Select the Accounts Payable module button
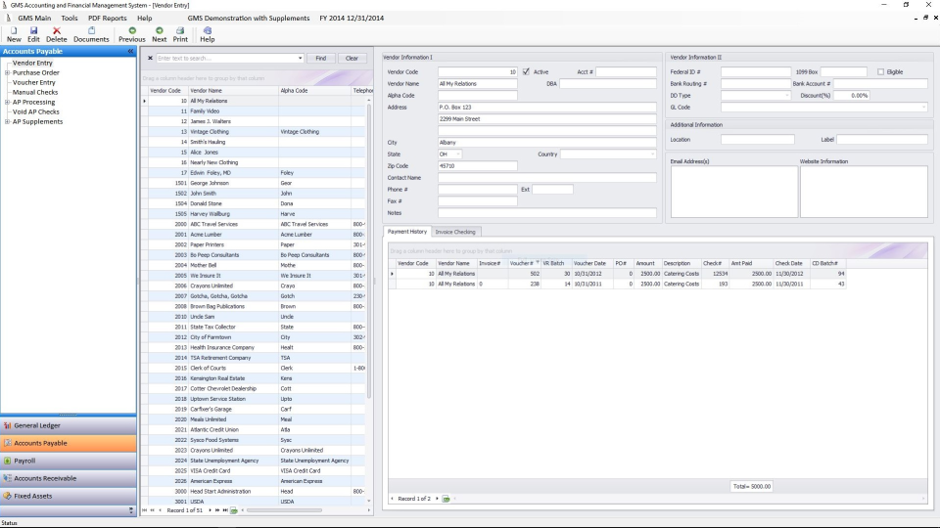The image size is (940, 528). [69, 444]
